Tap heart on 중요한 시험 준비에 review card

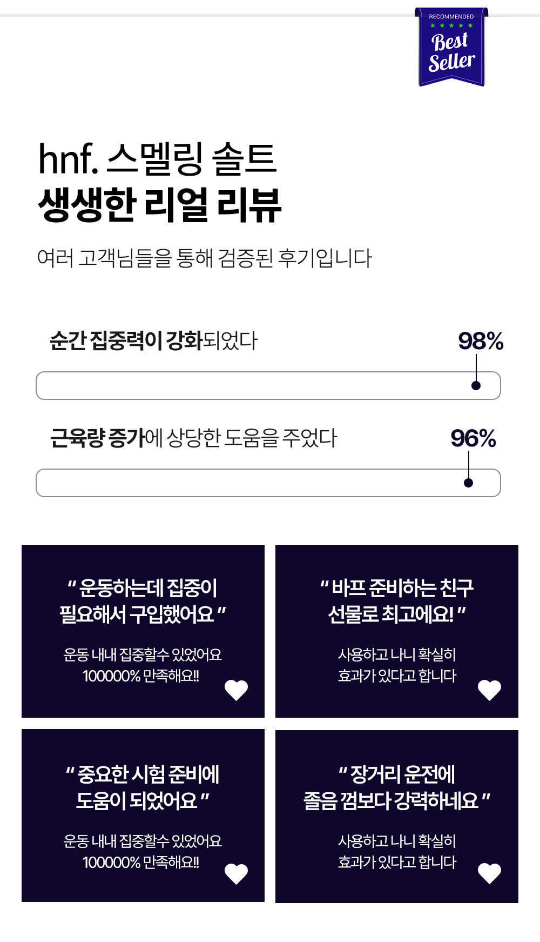(x=236, y=874)
